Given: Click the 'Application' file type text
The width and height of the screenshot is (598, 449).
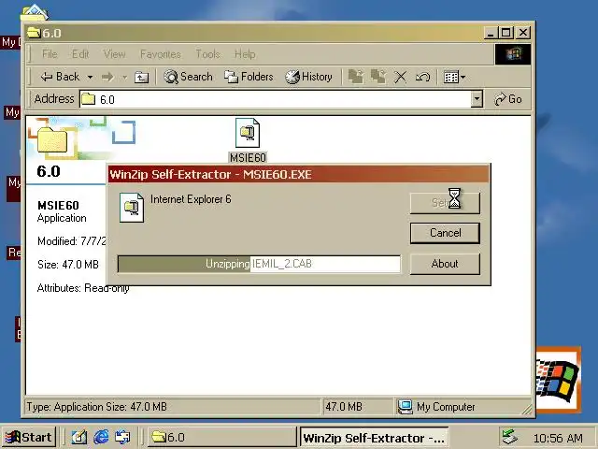Looking at the screenshot, I should (62, 218).
